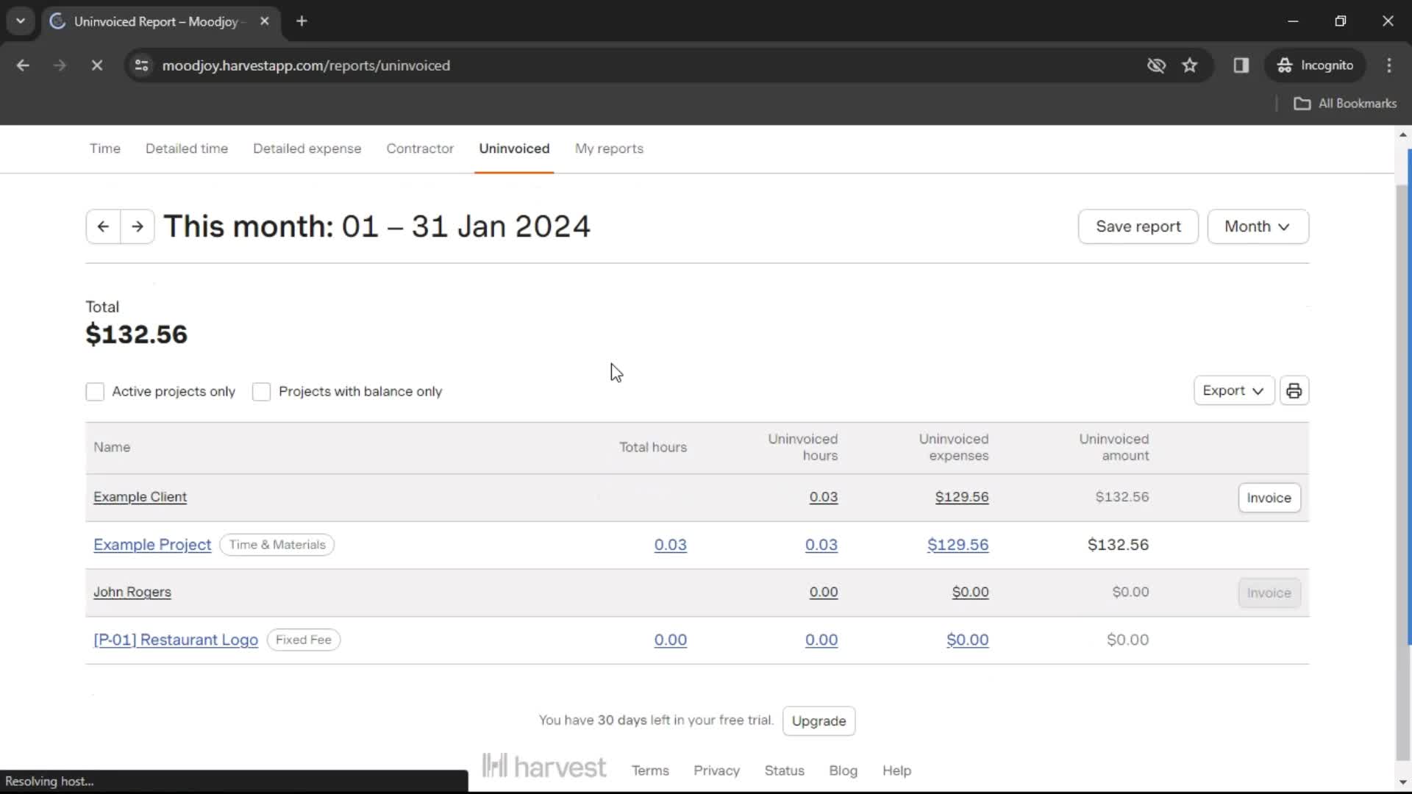1412x794 pixels.
Task: Click the Upgrade trial plan link
Action: 819,720
